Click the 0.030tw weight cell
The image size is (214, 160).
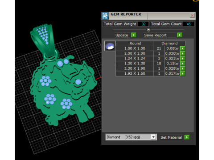(172, 53)
